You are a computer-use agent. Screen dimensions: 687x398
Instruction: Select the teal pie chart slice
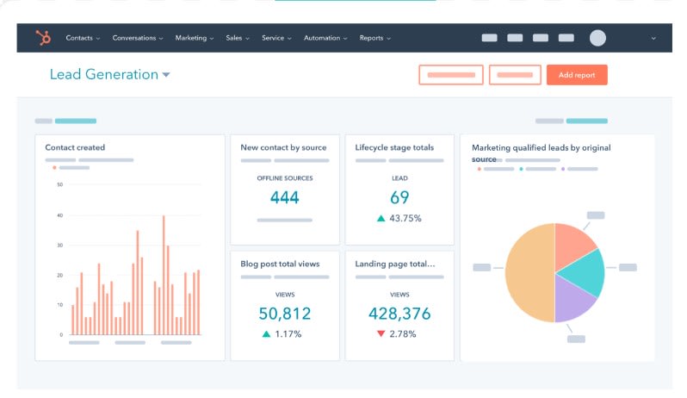pyautogui.click(x=585, y=274)
